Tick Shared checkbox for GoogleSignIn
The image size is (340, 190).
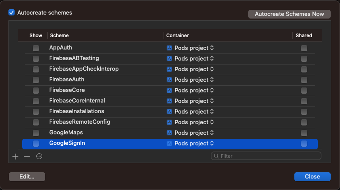[304, 144]
